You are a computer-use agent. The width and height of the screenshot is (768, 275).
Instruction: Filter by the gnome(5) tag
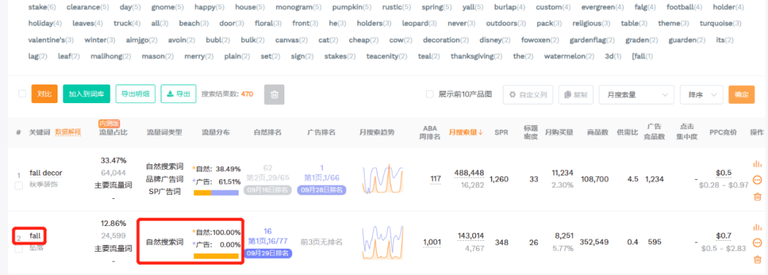point(168,7)
